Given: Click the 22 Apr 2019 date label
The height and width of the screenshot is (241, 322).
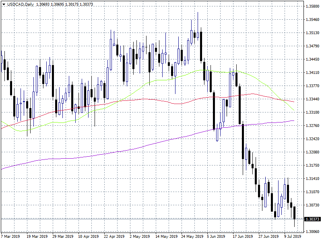Looking at the screenshot, I should 114,237.
